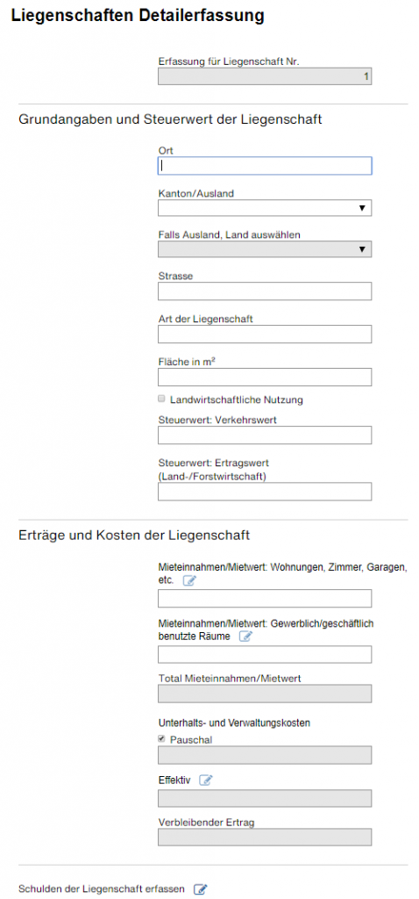Click into the Strasse input field
The image size is (419, 899).
pos(265,291)
